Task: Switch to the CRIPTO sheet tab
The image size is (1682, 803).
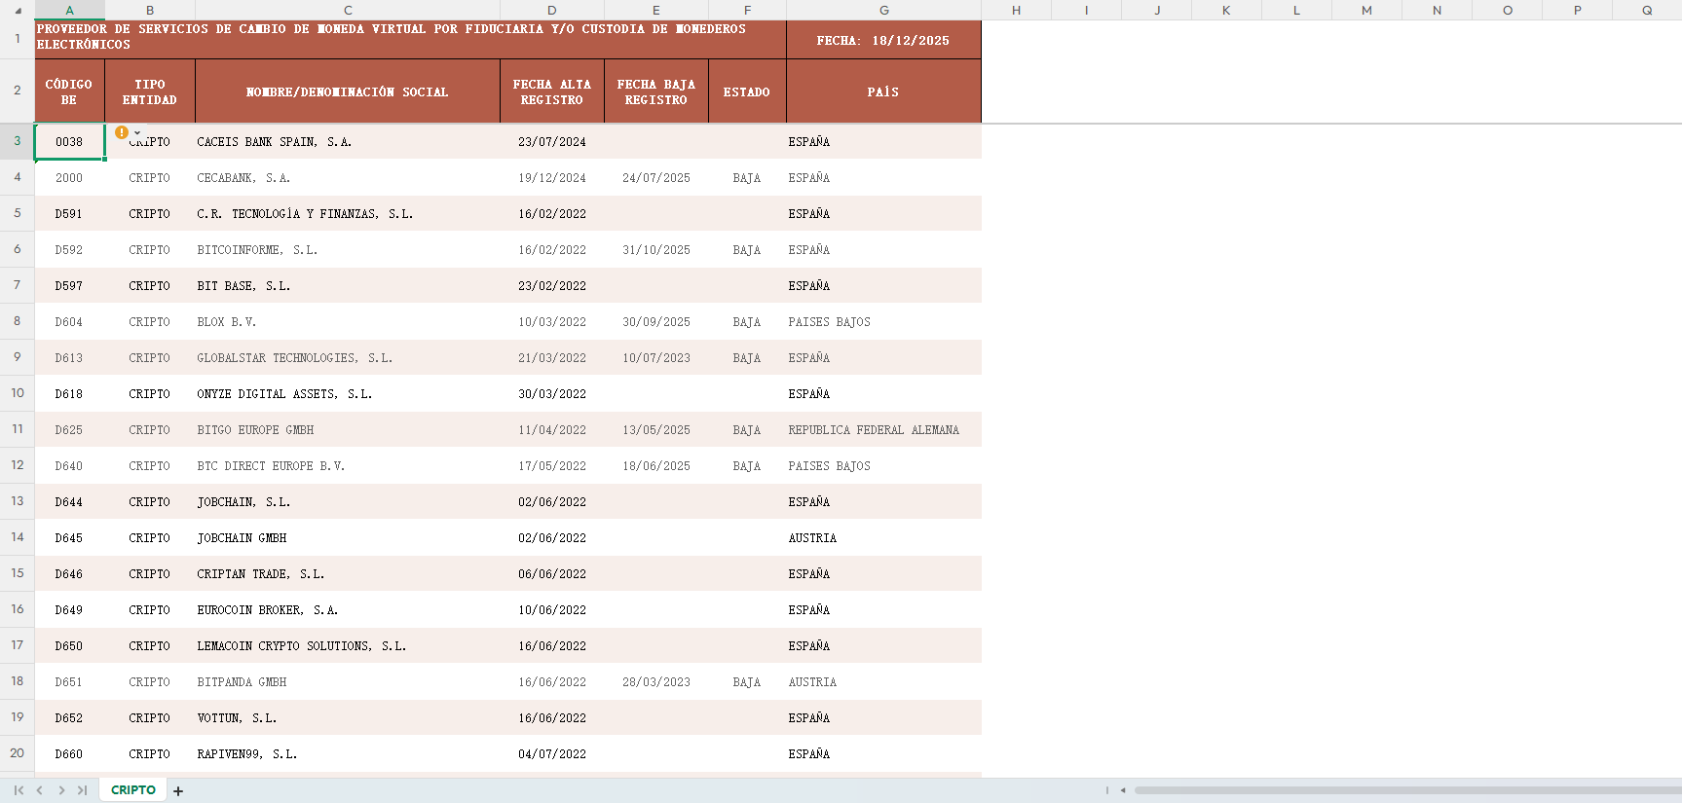Action: [x=133, y=790]
